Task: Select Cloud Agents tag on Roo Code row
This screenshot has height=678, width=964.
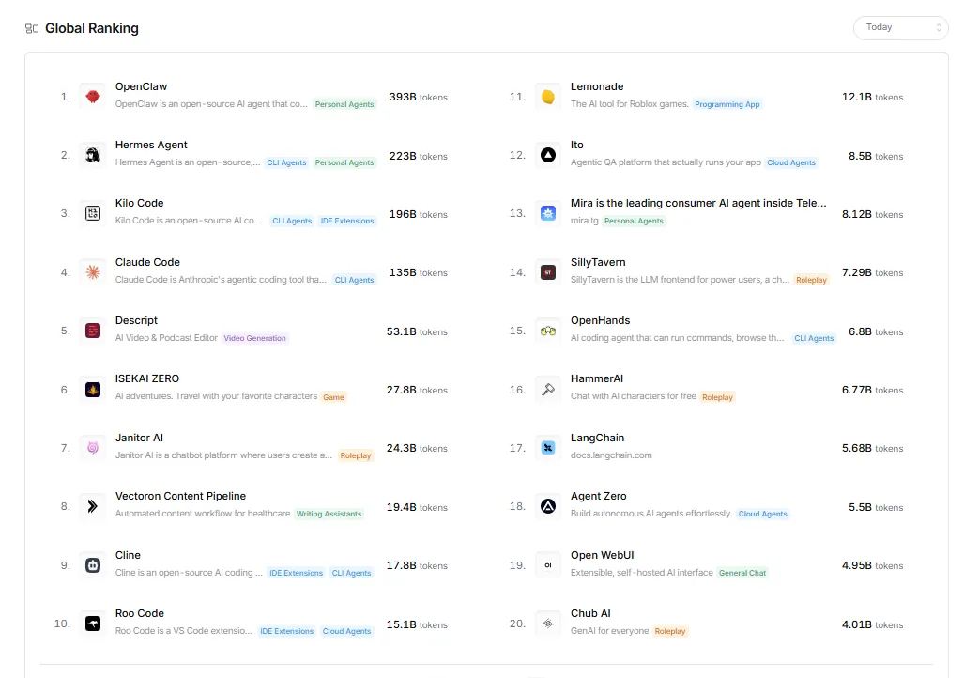Action: [x=346, y=631]
